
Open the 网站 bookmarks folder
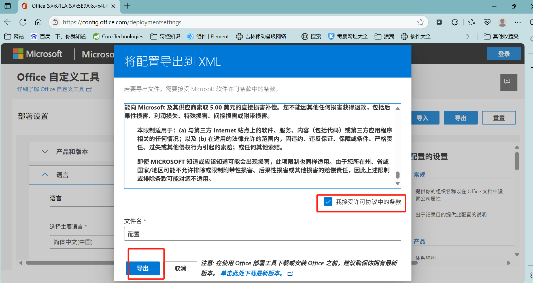pyautogui.click(x=14, y=37)
